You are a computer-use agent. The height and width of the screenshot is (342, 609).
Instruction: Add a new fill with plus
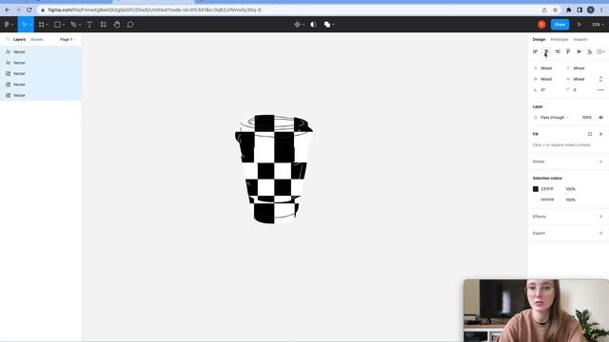(x=600, y=134)
